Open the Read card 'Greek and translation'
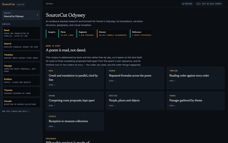This screenshot has height=143, width=228. [75, 78]
